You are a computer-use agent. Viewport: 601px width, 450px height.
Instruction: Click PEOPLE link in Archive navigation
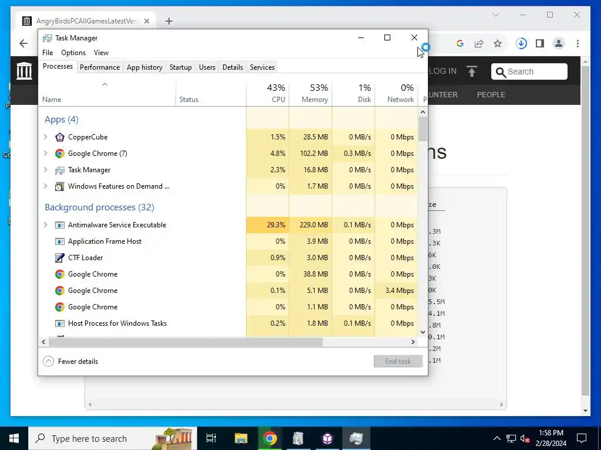click(x=491, y=95)
